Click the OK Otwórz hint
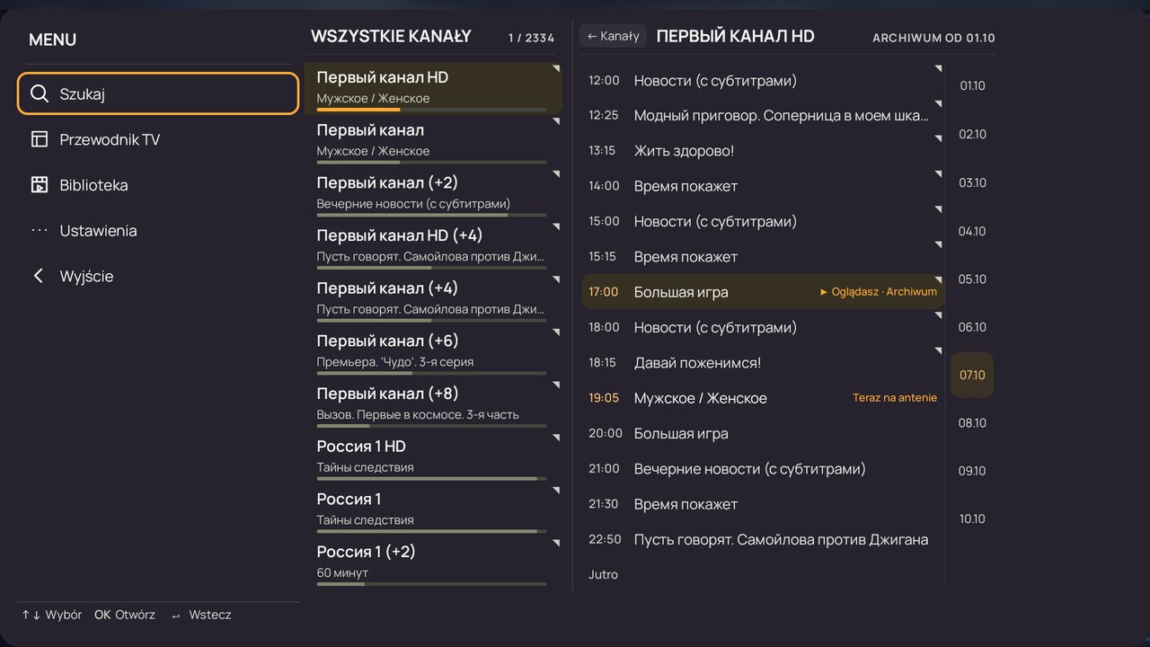 pos(125,616)
